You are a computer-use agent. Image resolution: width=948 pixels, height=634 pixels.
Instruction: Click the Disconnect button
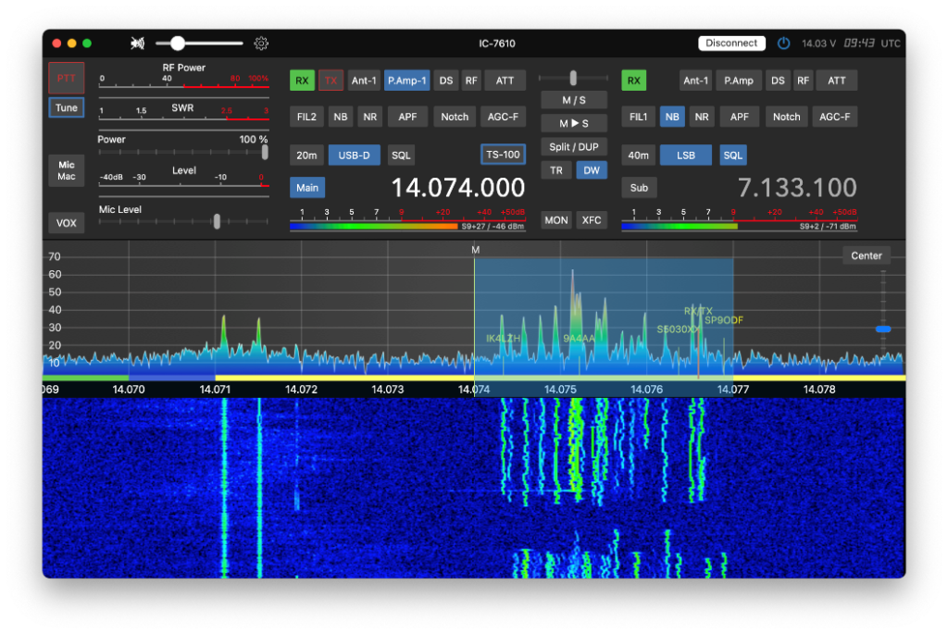(731, 44)
